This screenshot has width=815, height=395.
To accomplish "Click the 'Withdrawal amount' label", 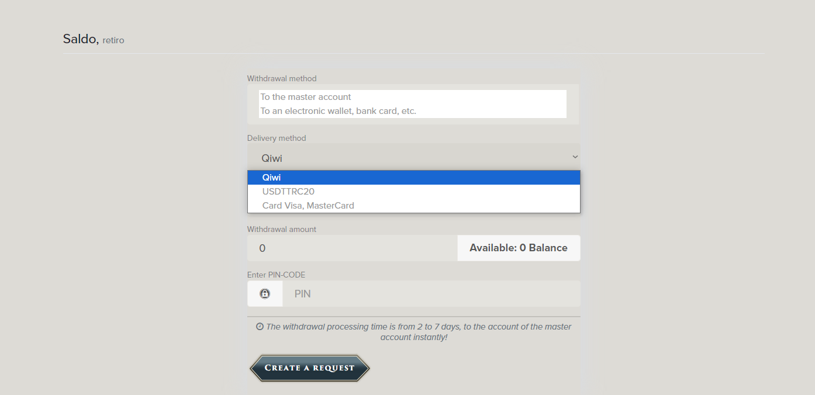I will tap(282, 230).
